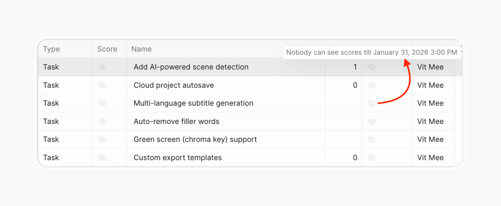This screenshot has height=206, width=501.
Task: Open the Add AI-powered scene detection task
Action: 191,67
